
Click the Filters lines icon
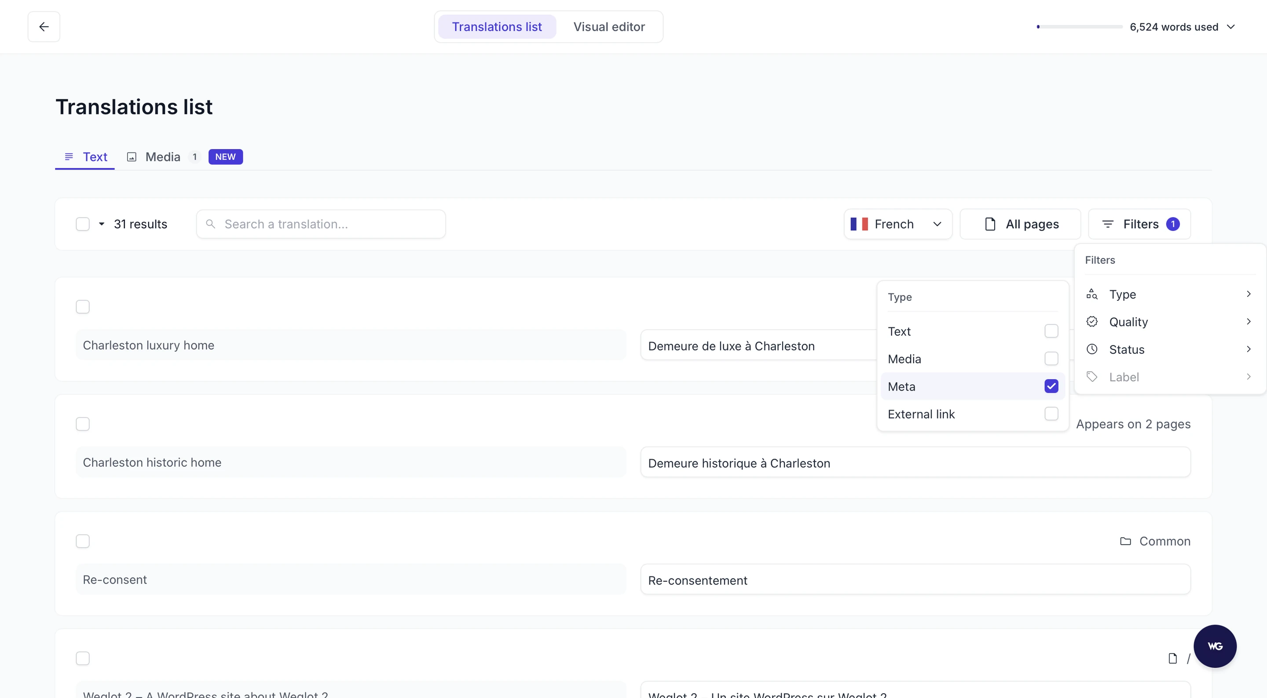[x=1108, y=224]
